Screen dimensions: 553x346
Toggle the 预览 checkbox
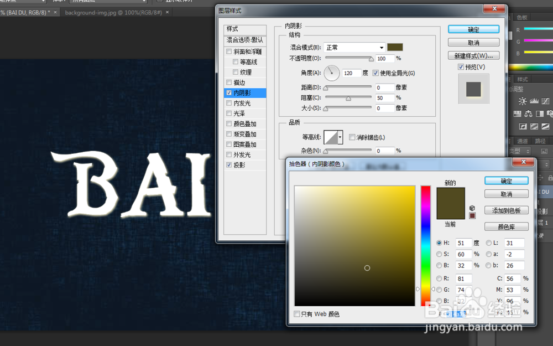click(x=461, y=67)
